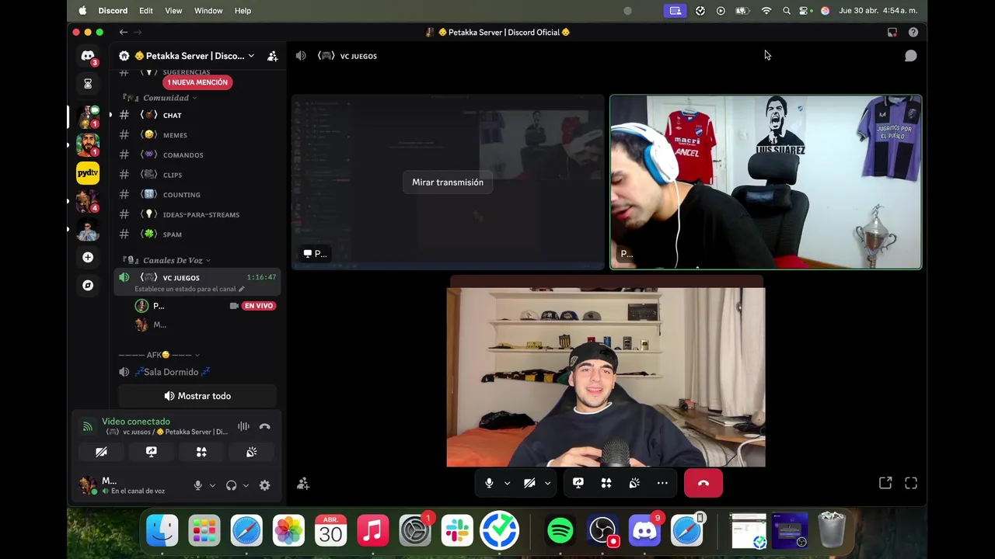Open input device arrow beside user mic
995x559 pixels.
212,485
